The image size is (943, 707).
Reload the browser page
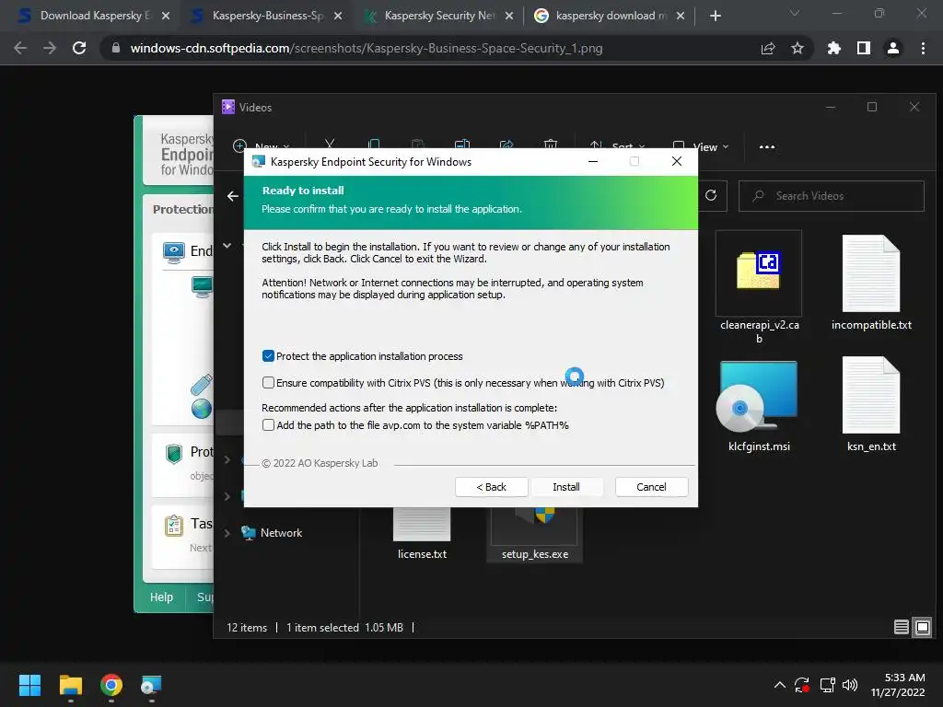79,48
